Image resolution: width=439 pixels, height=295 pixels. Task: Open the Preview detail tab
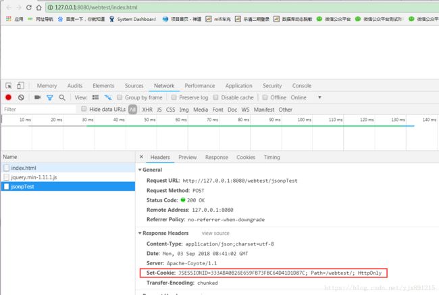pyautogui.click(x=188, y=158)
